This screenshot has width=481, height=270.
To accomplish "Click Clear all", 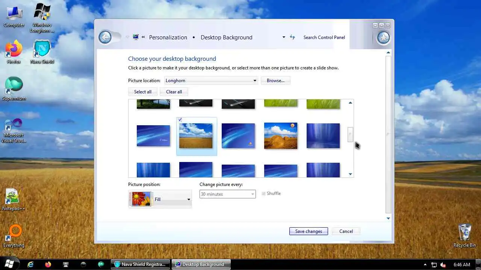I will [174, 92].
